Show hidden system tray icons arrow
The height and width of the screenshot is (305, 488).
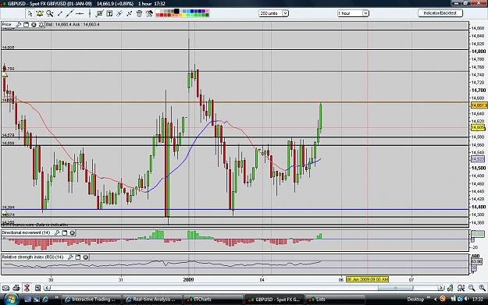coord(435,299)
